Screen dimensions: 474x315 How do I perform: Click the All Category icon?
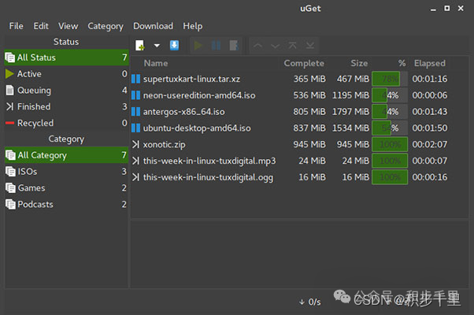[x=10, y=155]
